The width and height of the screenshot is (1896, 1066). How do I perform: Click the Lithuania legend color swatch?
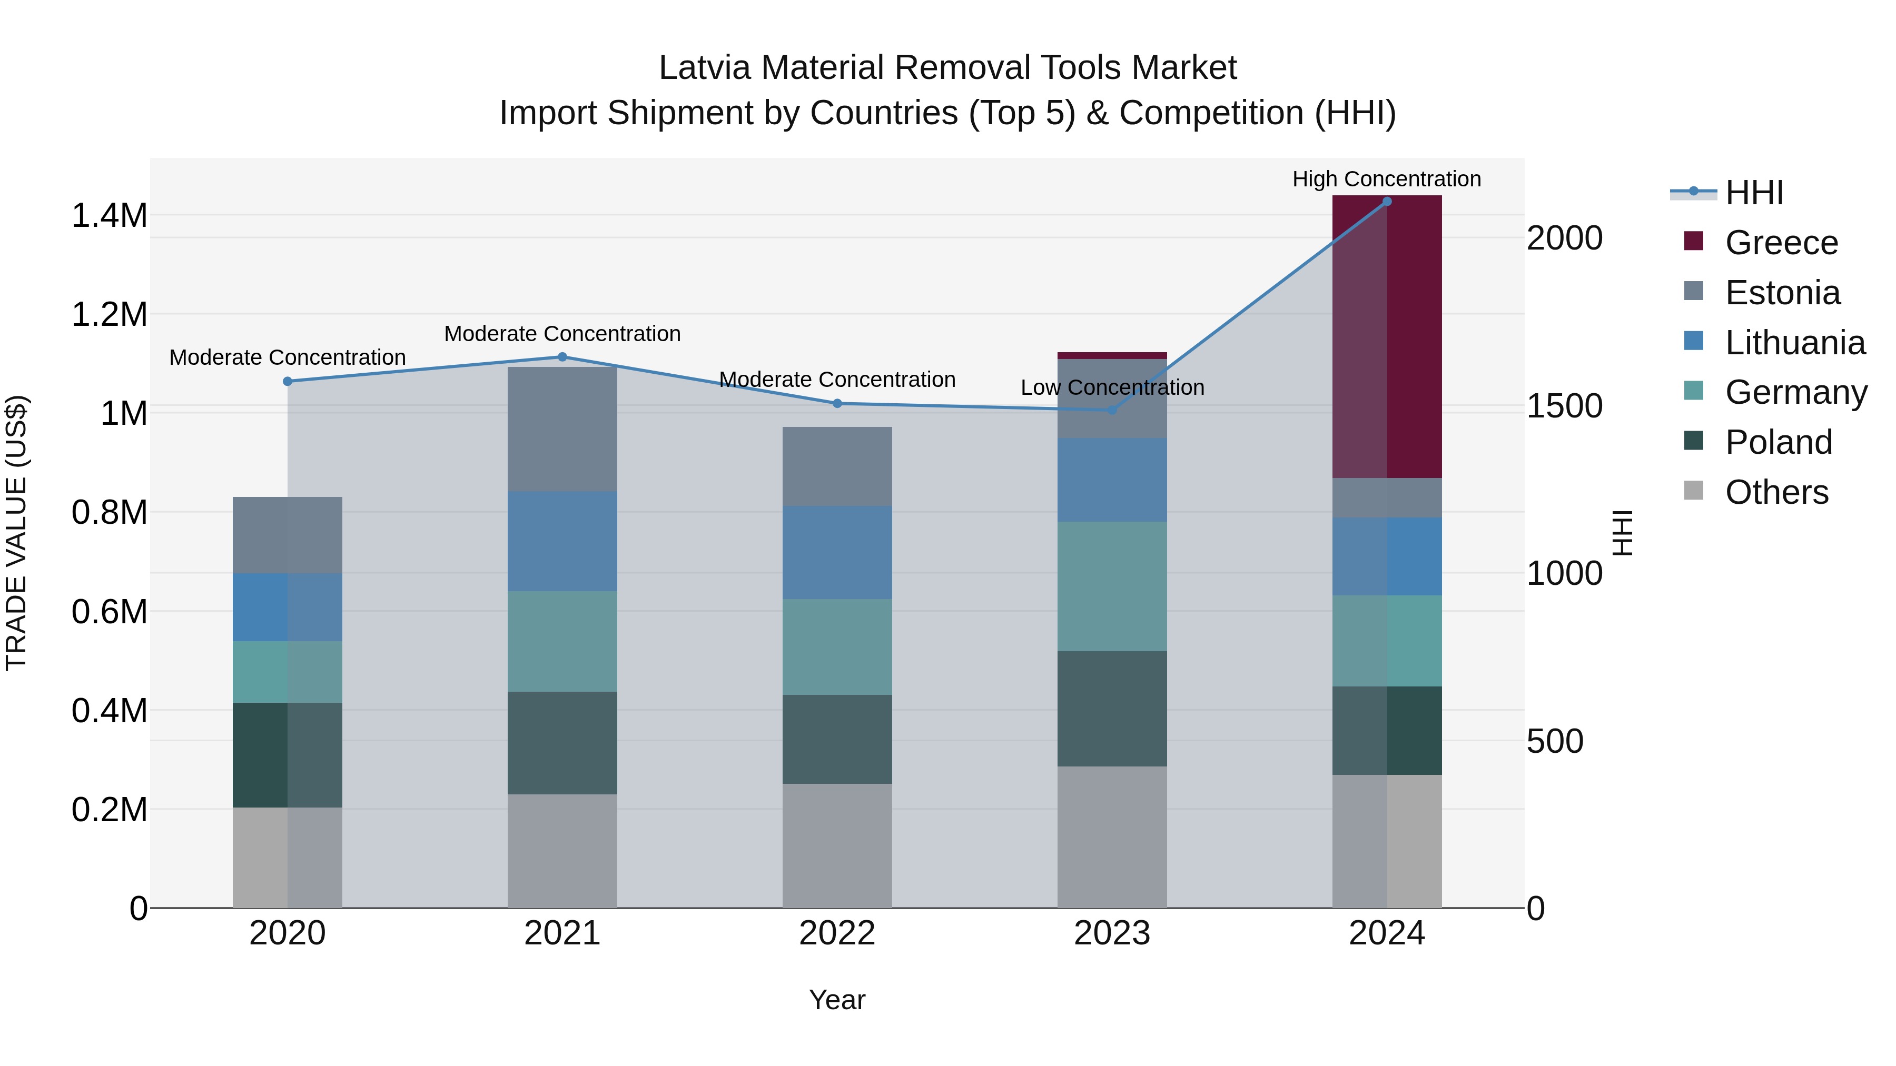pos(1694,341)
